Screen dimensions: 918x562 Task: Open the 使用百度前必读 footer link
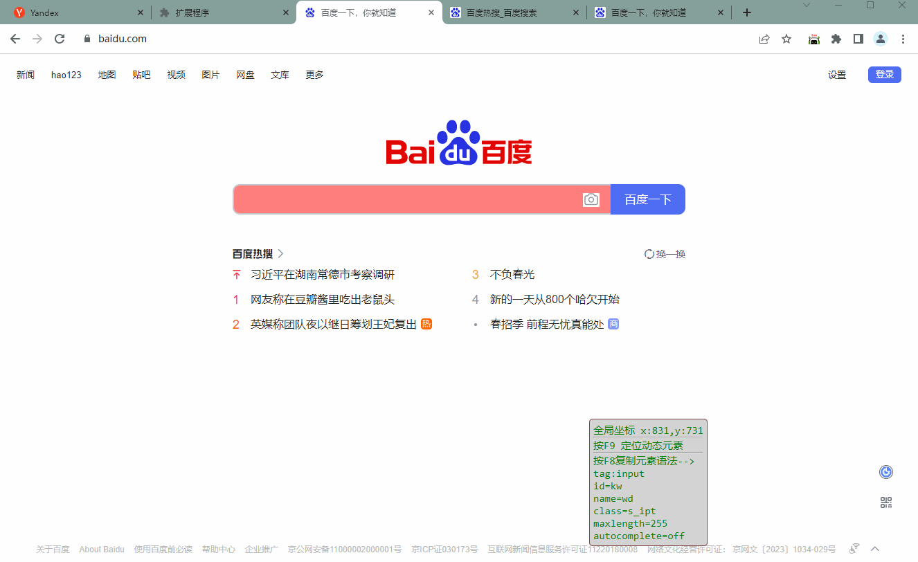(163, 550)
